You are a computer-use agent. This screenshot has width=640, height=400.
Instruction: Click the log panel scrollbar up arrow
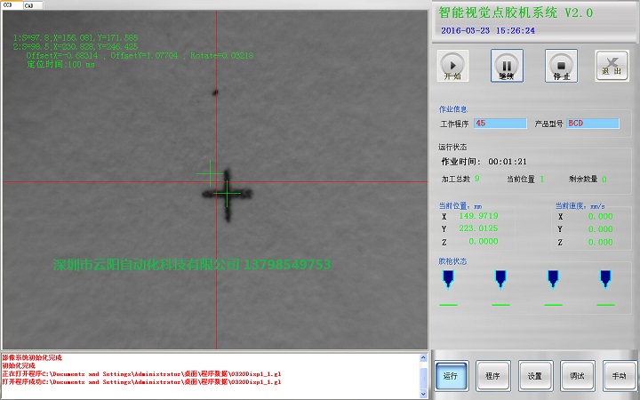click(422, 357)
